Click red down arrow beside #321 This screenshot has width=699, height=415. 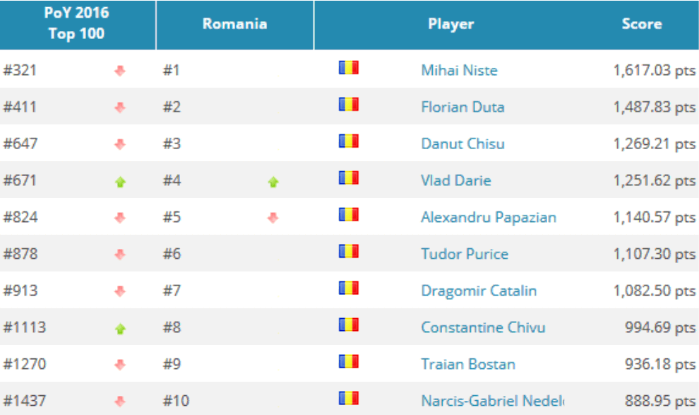pos(120,71)
